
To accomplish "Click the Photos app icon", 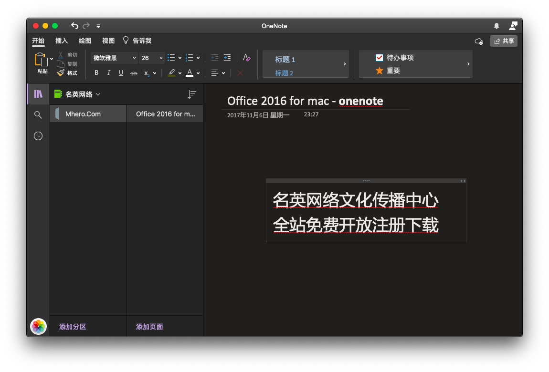I will tap(39, 327).
